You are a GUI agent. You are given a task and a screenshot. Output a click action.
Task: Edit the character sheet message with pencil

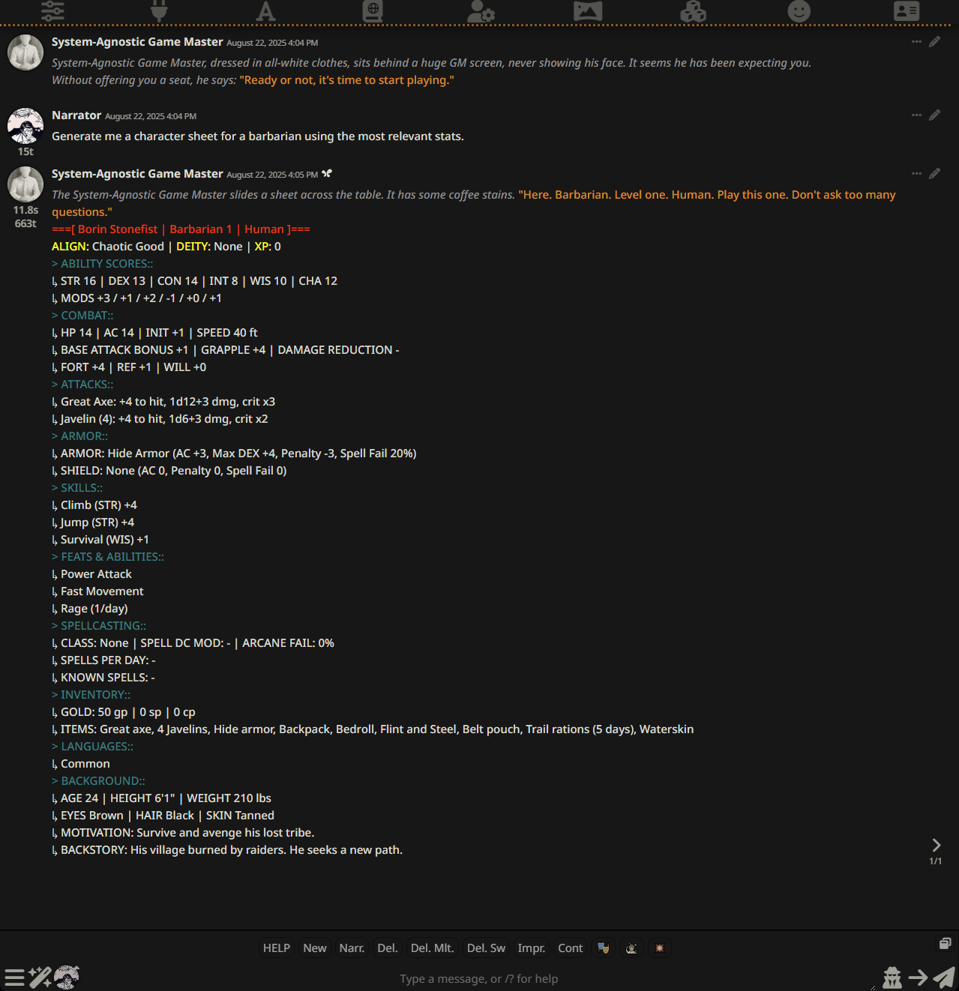[x=934, y=173]
